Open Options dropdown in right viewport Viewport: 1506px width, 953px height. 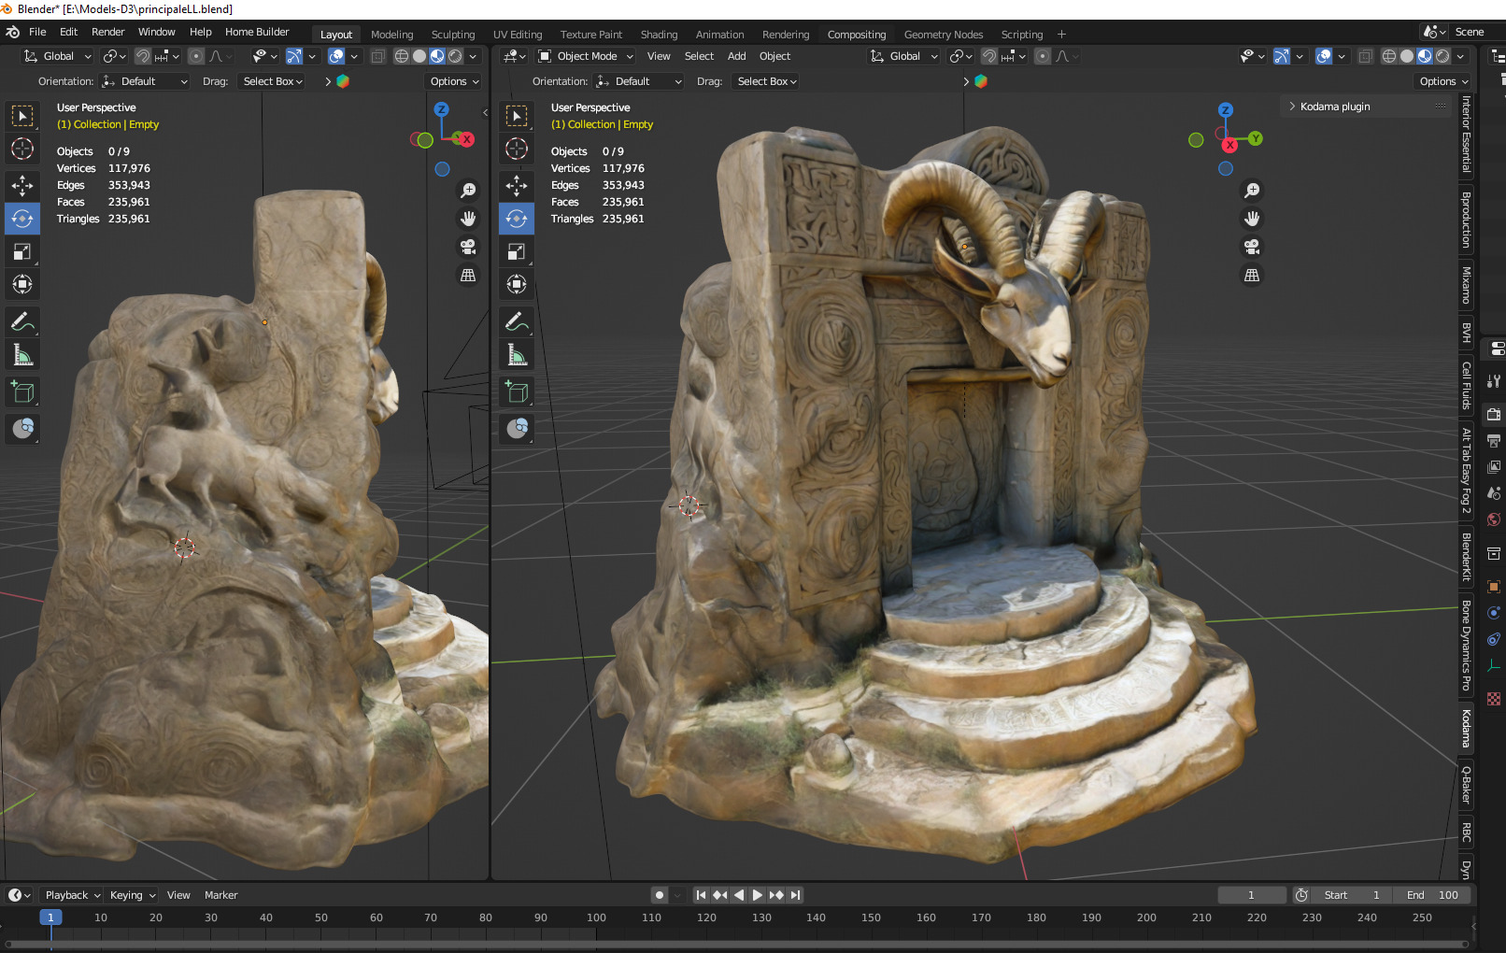(1444, 81)
